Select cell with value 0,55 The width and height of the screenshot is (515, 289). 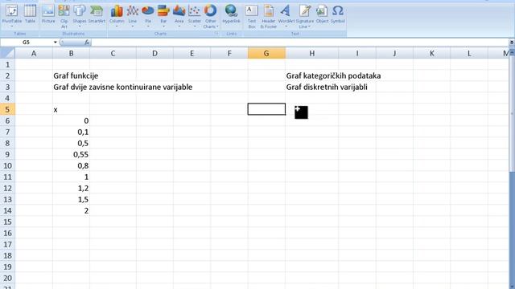71,154
